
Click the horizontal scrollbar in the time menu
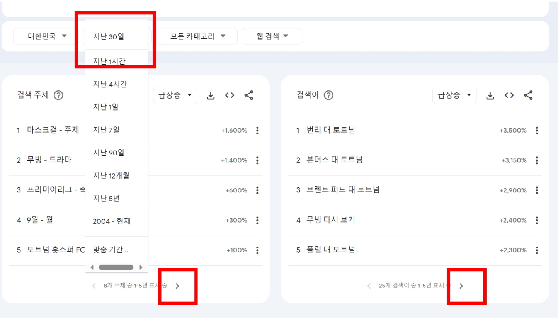point(116,267)
